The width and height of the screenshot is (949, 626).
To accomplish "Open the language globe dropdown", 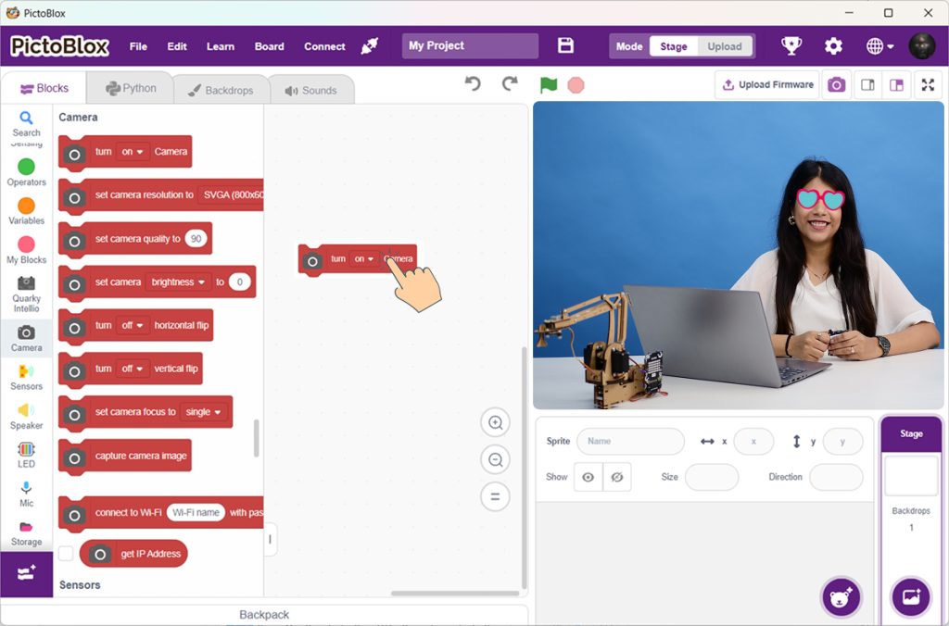I will tap(879, 46).
